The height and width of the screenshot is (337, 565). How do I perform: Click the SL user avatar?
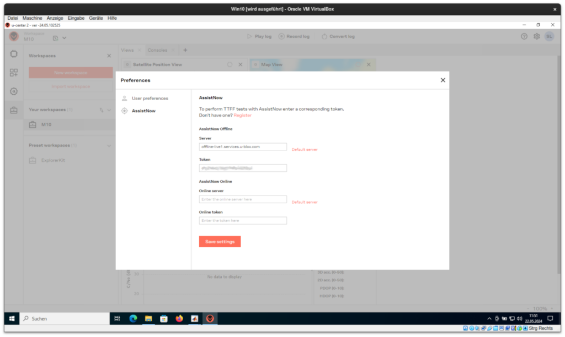(x=549, y=36)
